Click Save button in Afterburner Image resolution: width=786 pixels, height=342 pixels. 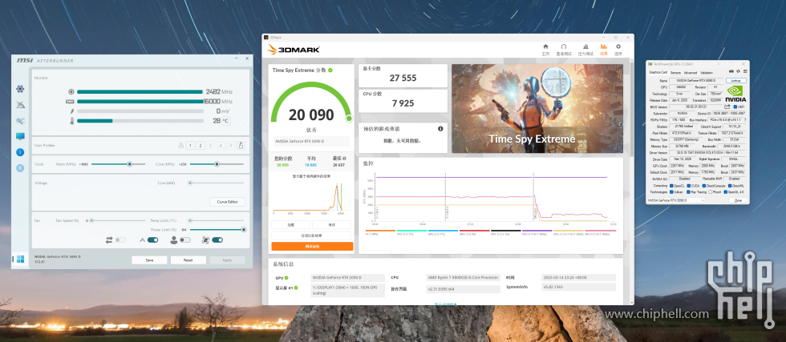click(149, 260)
